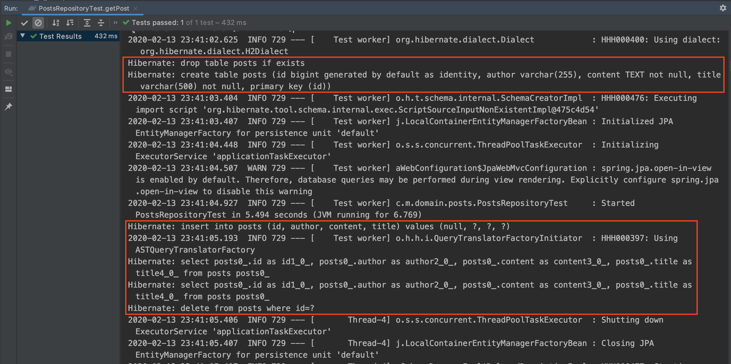Close the PostsRepositoryTest.getPost tab
Viewport: 731px width, 364px height.
click(136, 8)
